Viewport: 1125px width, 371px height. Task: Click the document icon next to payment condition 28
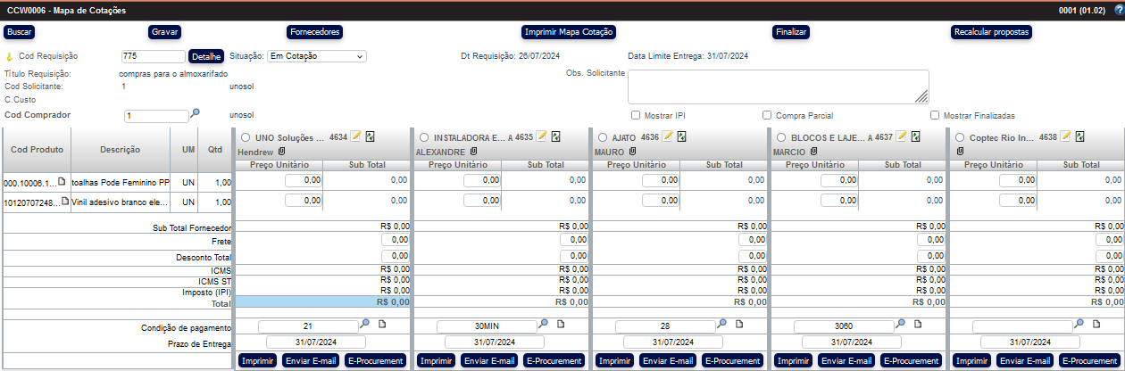[738, 325]
